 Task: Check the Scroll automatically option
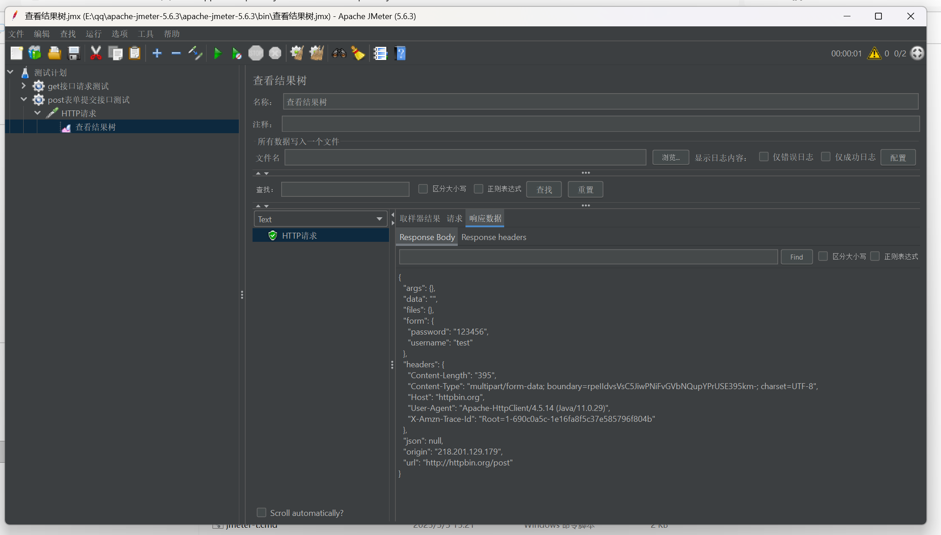tap(262, 513)
